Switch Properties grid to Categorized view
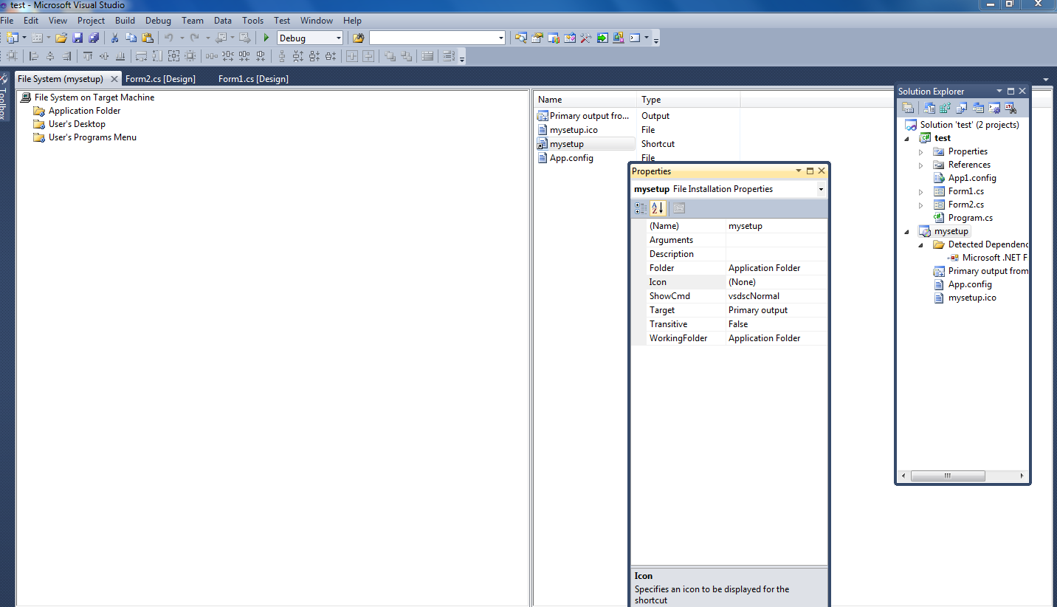Viewport: 1057px width, 607px height. (641, 208)
